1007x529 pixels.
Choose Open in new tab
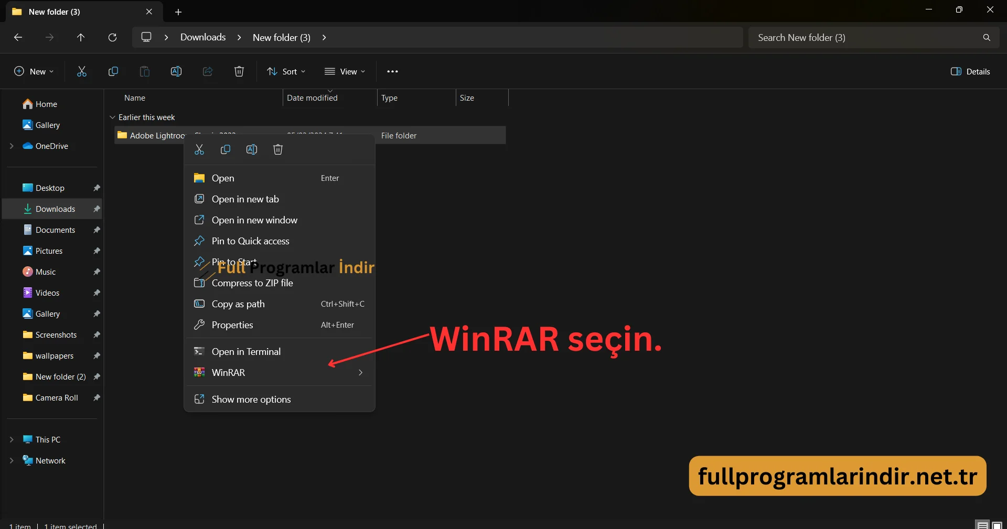click(x=280, y=199)
